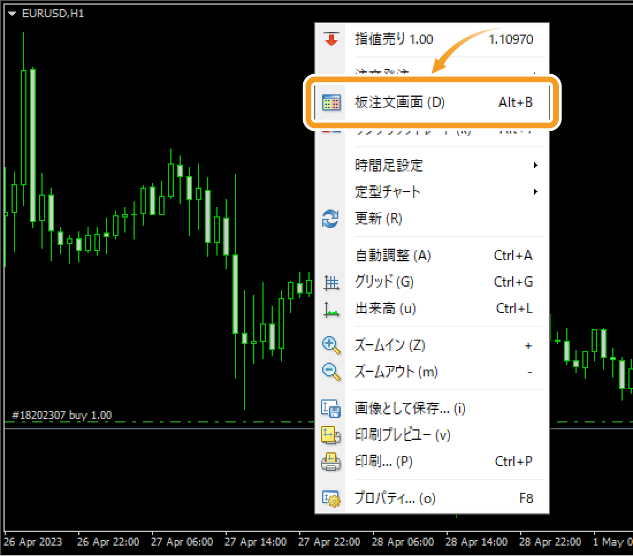This screenshot has width=633, height=556.
Task: Click the F8 shortcut text
Action: 526,498
